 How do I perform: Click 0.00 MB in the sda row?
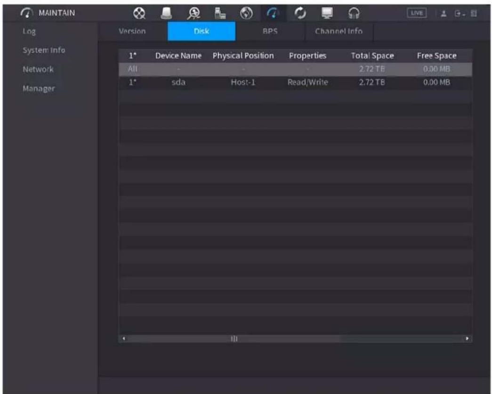coord(436,82)
